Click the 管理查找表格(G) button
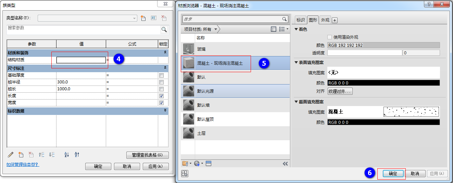Image resolution: width=453 pixels, height=183 pixels. 148,155
